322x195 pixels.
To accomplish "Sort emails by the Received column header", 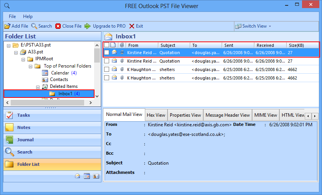I will click(270, 45).
